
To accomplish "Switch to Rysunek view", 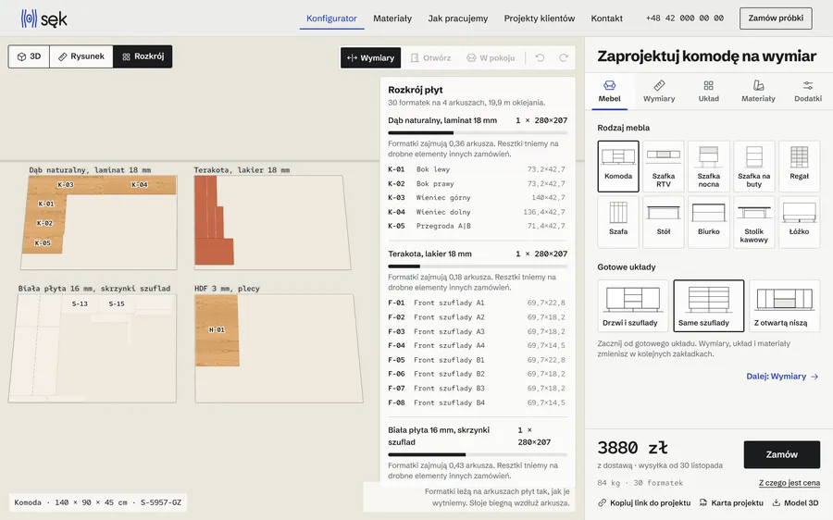I will [x=81, y=56].
